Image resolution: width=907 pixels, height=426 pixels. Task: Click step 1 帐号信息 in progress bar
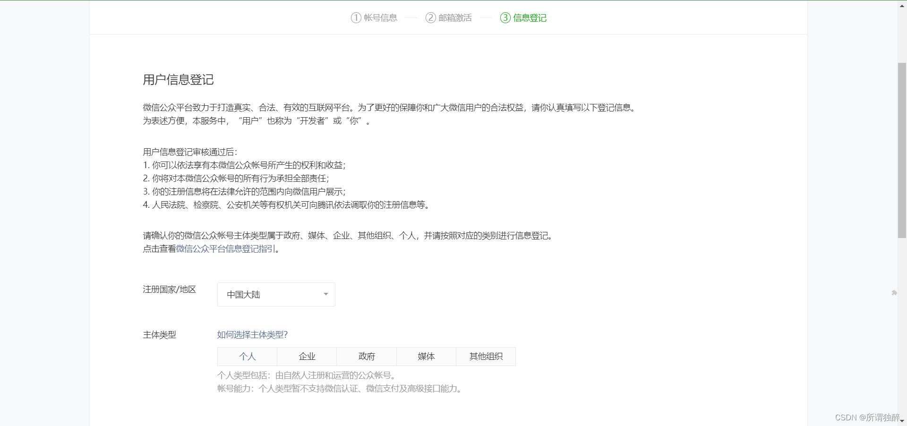point(374,18)
